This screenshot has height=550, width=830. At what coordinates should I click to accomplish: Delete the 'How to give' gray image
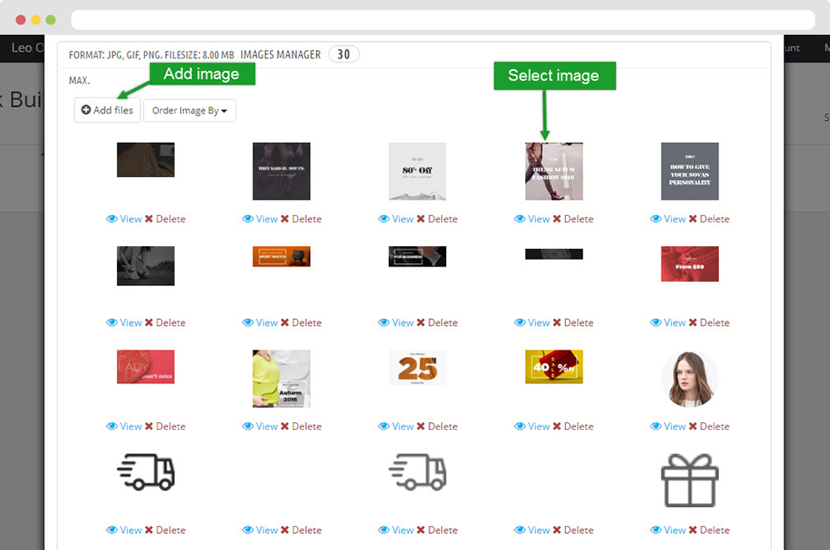pyautogui.click(x=710, y=219)
